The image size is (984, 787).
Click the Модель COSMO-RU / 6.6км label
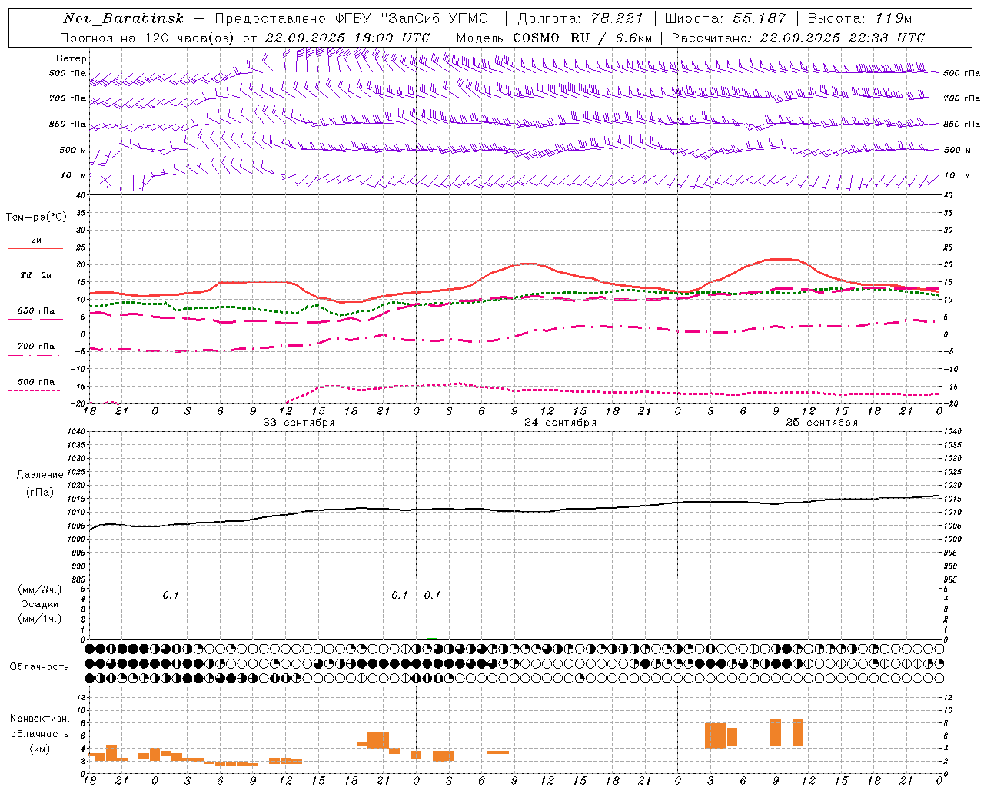554,38
